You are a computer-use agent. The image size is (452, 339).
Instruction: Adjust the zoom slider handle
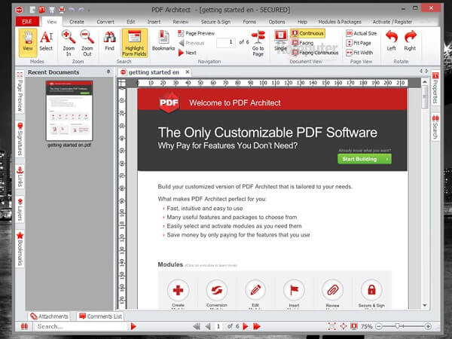pos(398,326)
